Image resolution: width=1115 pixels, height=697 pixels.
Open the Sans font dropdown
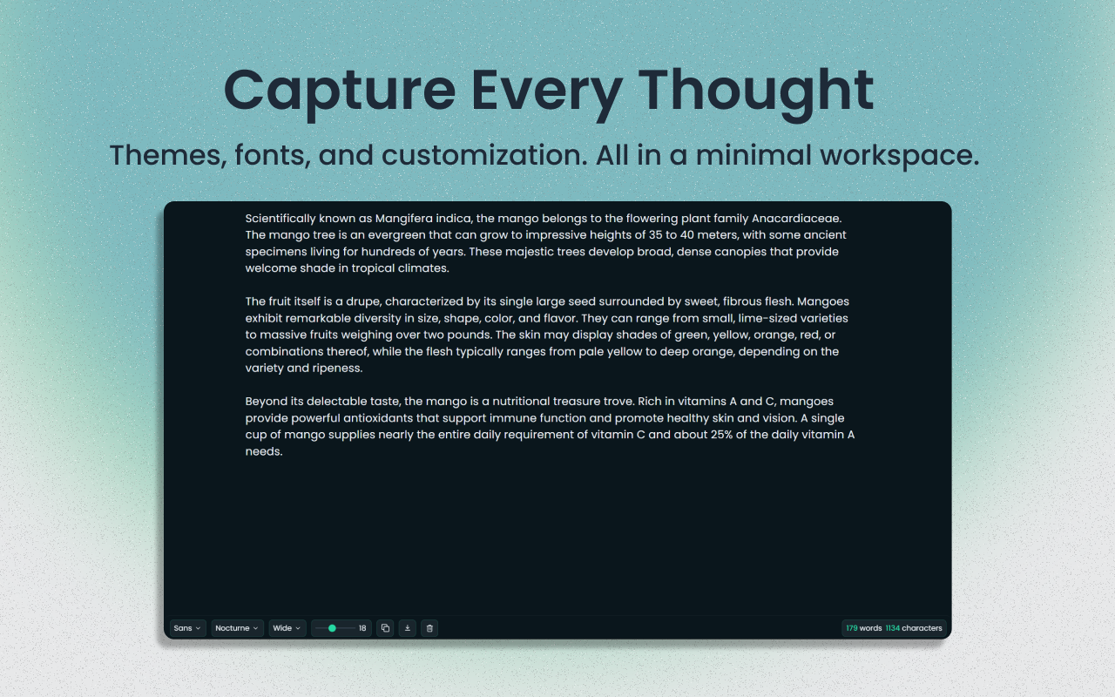[x=187, y=628]
